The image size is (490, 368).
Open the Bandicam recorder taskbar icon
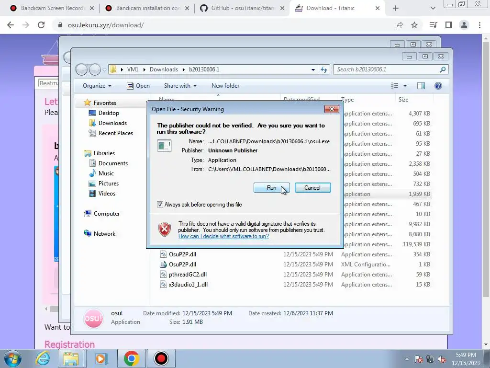pos(161,358)
